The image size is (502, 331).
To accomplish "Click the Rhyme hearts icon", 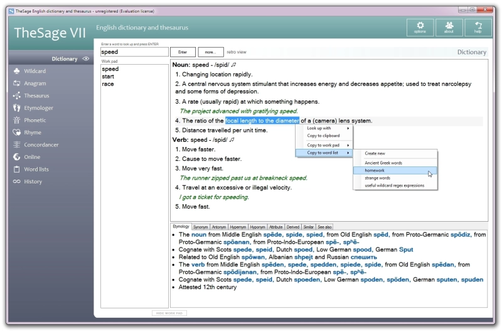I will (x=17, y=133).
